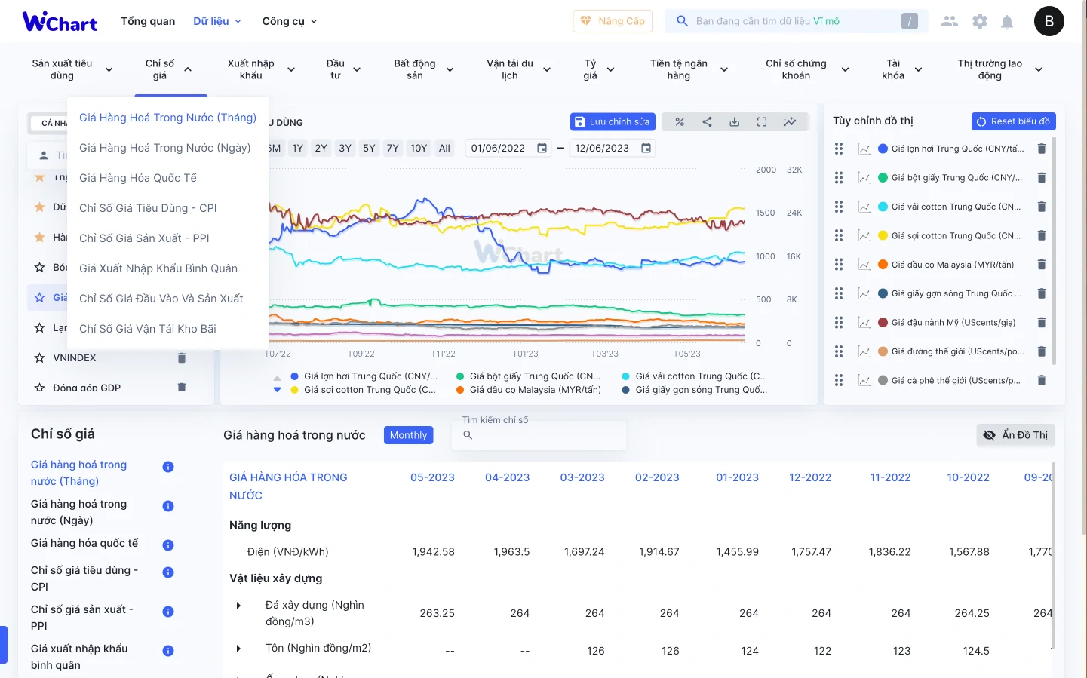
Task: Toggle Monthly frequency chip
Action: click(408, 435)
